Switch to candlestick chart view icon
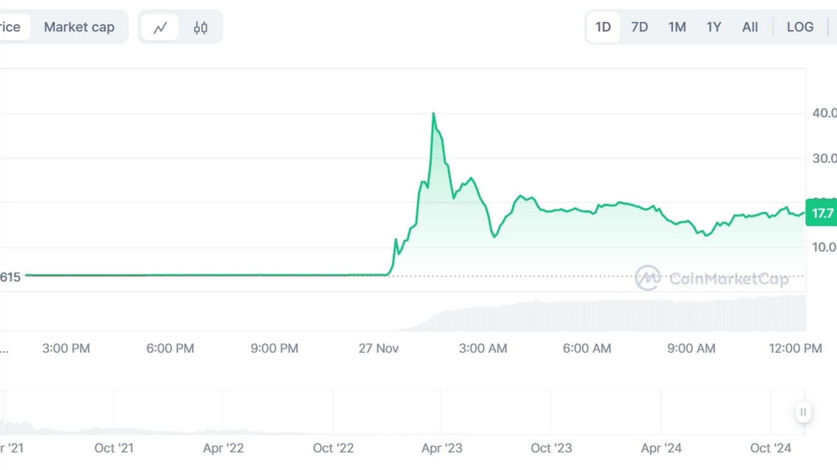837x470 pixels. point(200,27)
